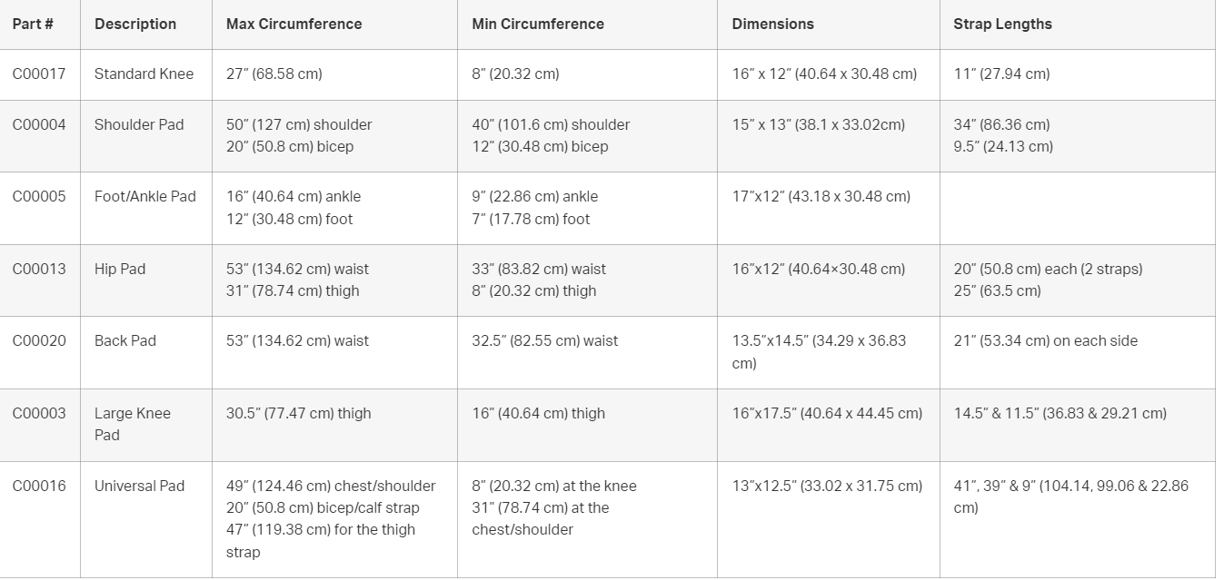Click the Max Circumference header cell
1224x580 pixels.
coord(334,25)
